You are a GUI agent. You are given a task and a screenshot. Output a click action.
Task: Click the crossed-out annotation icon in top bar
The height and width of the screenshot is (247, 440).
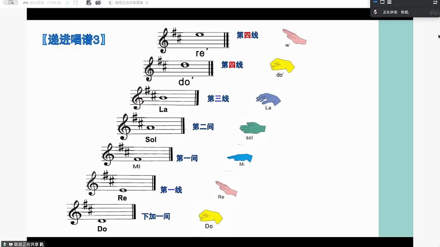tap(89, 3)
